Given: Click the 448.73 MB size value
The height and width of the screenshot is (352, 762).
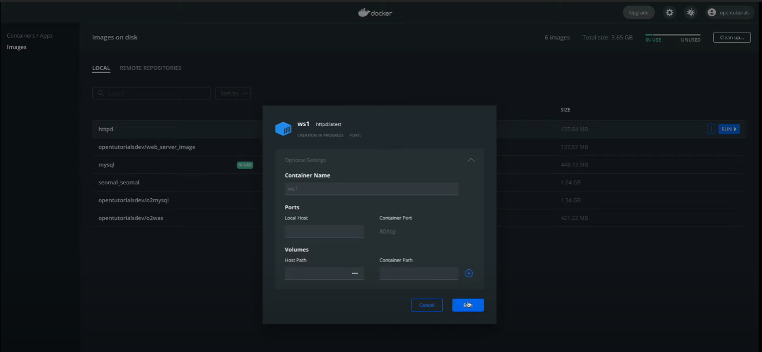Looking at the screenshot, I should coord(574,165).
